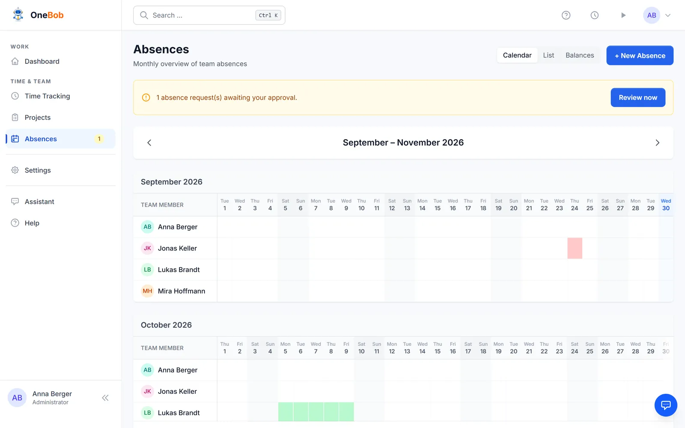Open Settings from the sidebar
The height and width of the screenshot is (428, 685).
click(x=61, y=170)
